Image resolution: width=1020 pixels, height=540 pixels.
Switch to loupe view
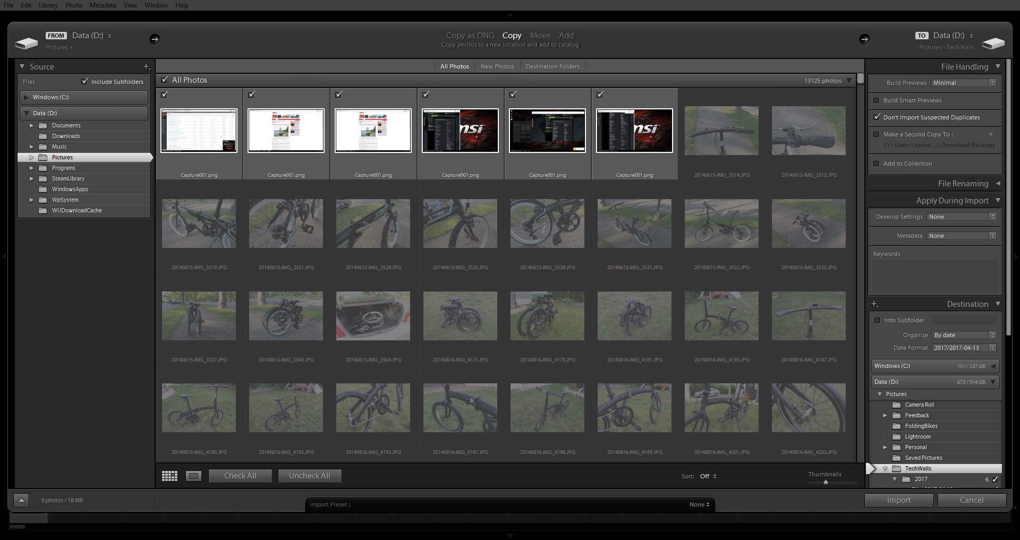point(193,476)
